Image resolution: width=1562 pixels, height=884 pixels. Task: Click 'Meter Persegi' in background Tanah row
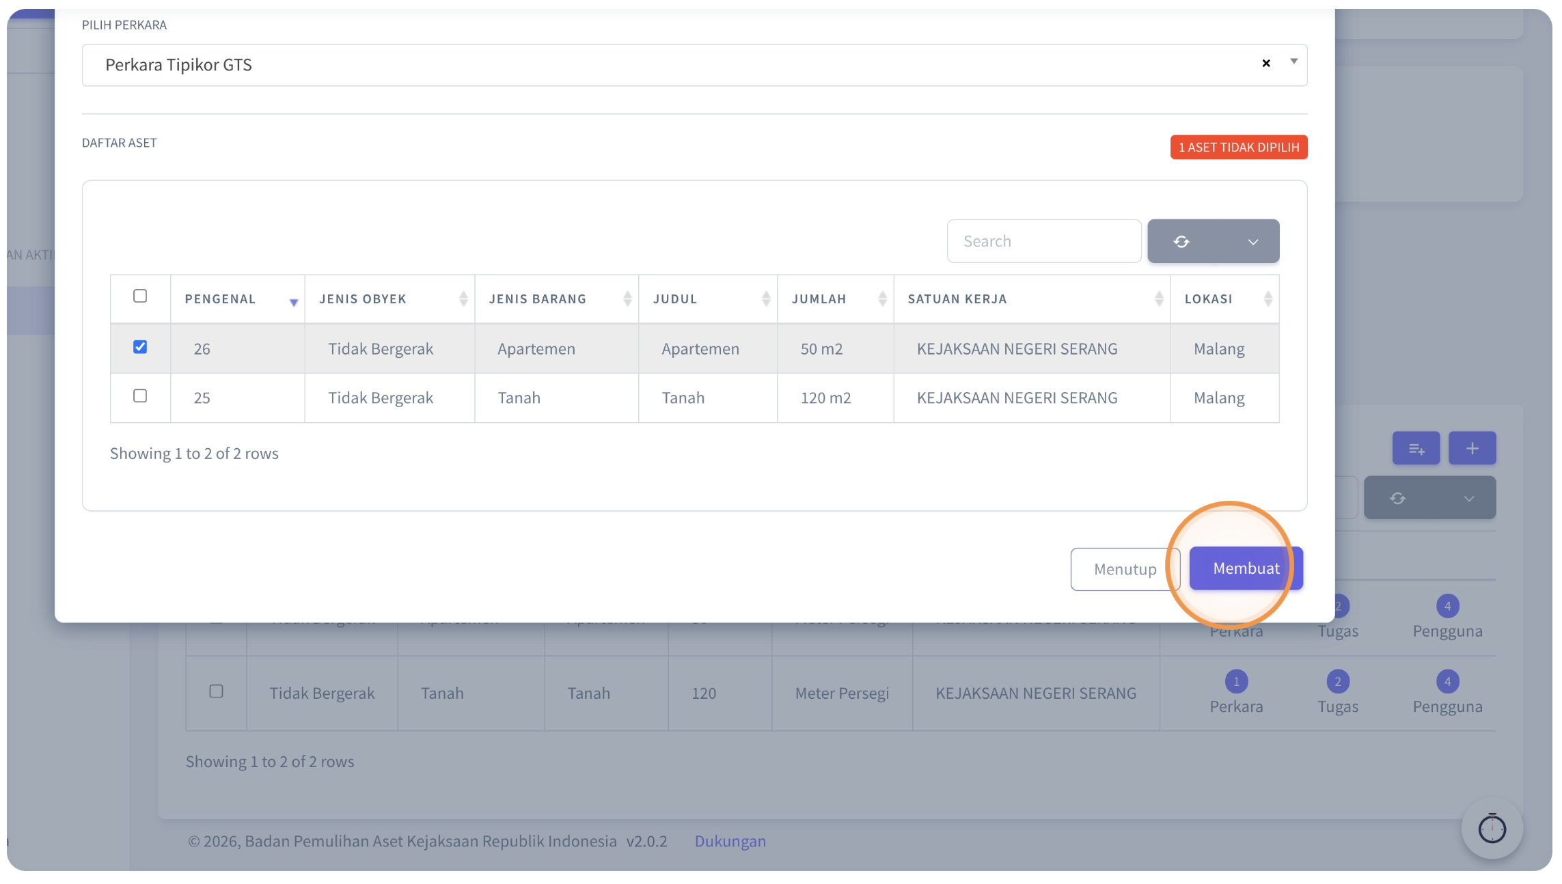coord(842,693)
